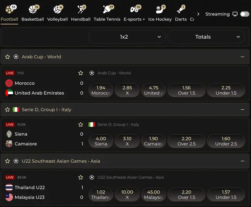Toggle the Streaming switch
The image size is (251, 207).
pyautogui.click(x=244, y=14)
